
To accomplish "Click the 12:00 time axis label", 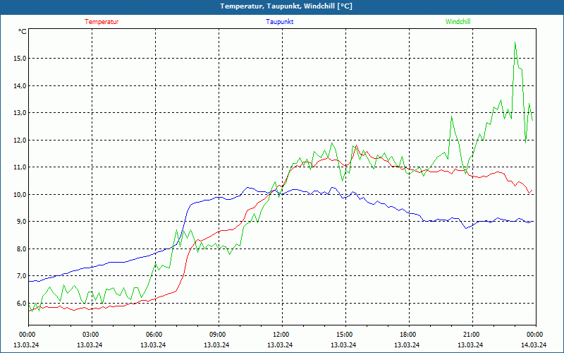I will [x=282, y=335].
